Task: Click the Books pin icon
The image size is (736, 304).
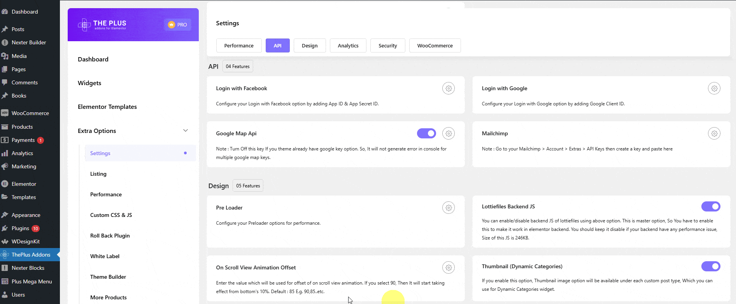Action: point(5,96)
